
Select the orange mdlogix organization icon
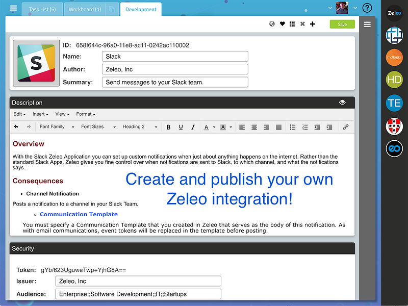pos(394,57)
